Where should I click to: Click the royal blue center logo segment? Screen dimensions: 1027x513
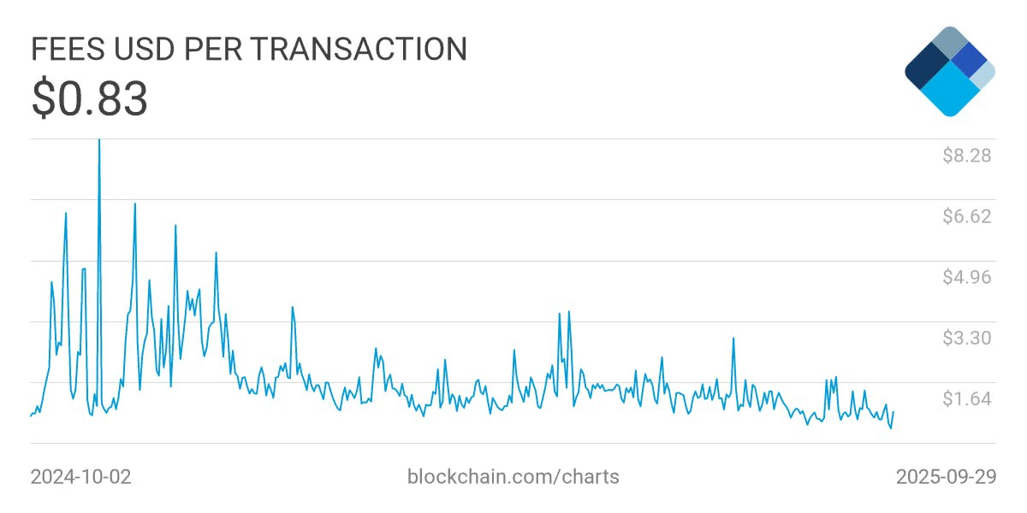pyautogui.click(x=968, y=60)
